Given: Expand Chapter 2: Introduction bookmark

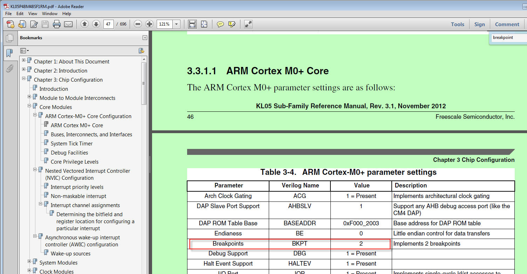Looking at the screenshot, I should point(24,69).
